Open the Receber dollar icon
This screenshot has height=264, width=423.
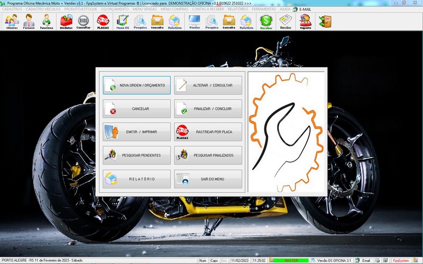[x=266, y=22]
